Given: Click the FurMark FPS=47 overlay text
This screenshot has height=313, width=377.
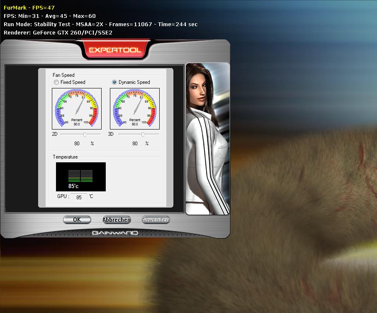Looking at the screenshot, I should click(x=29, y=8).
